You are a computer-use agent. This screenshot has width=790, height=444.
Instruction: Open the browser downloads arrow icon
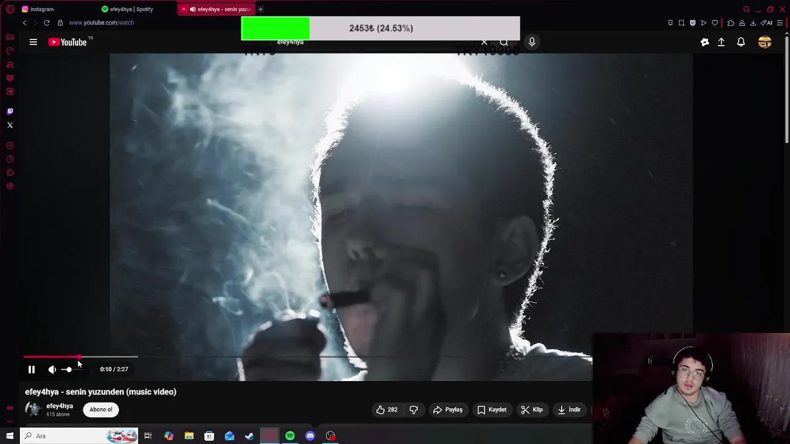tap(753, 23)
